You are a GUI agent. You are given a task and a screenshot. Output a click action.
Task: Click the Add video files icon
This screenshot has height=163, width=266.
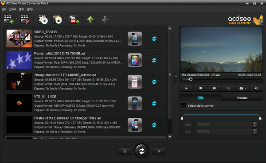tap(9, 19)
